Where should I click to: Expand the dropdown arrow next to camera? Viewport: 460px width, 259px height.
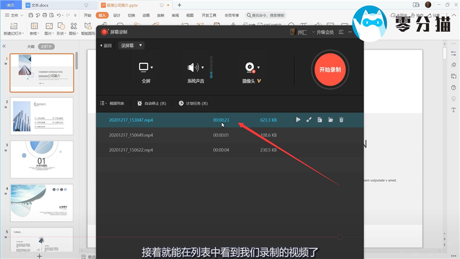[x=259, y=67]
